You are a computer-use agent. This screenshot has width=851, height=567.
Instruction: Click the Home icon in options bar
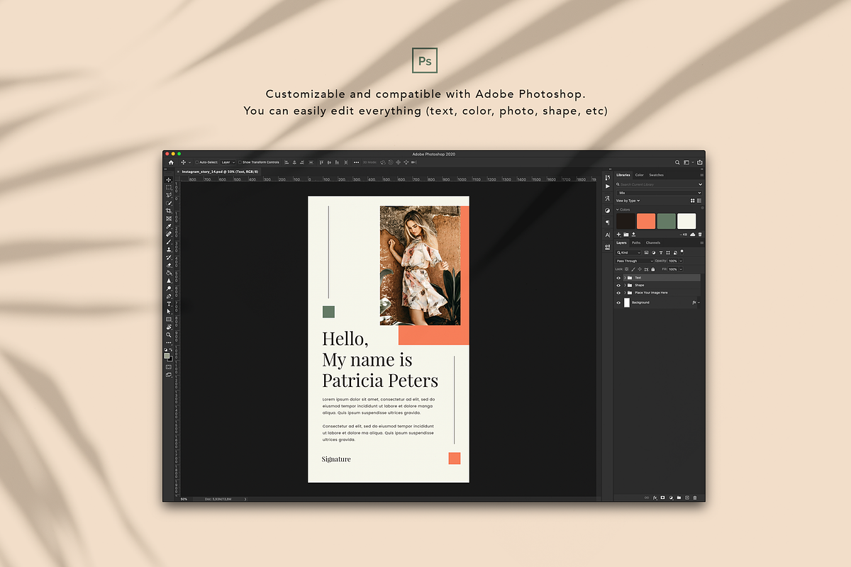[171, 162]
